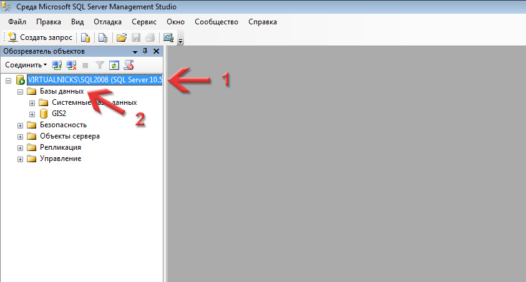Viewport: 526px width, 282px height.
Task: Click Connect Object Explorer icon
Action: (x=57, y=65)
